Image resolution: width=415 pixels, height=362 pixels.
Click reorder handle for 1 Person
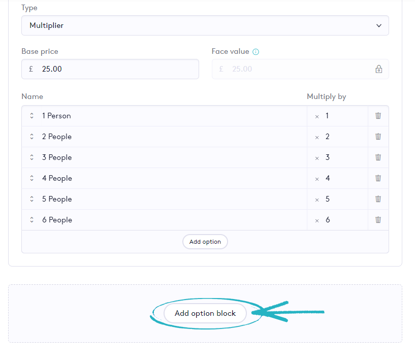coord(31,116)
